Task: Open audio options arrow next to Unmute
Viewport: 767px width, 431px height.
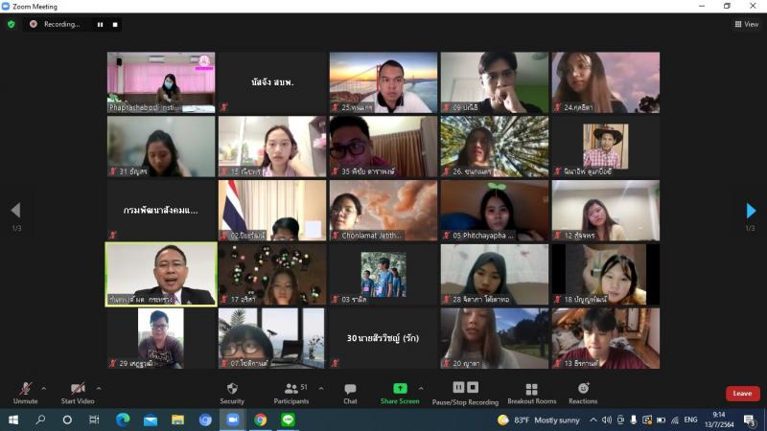Action: tap(43, 389)
